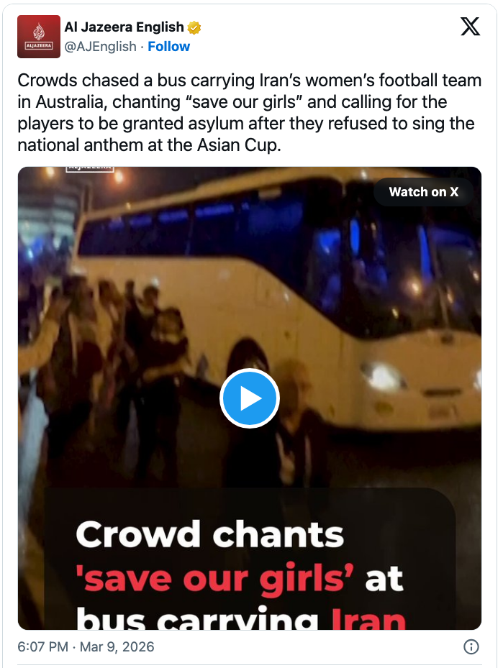Click the 'Crowd chants' caption overlay
The width and height of the screenshot is (503, 668).
(209, 534)
